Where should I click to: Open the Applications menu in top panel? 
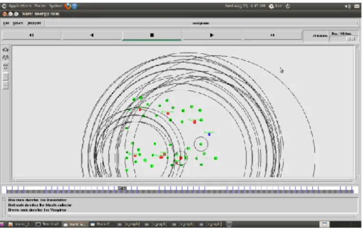20,6
